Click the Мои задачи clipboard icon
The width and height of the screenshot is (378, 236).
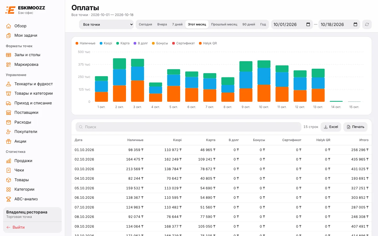pos(9,35)
